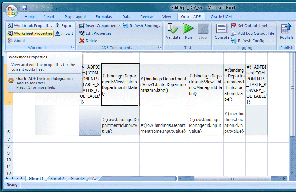Open Workbook group dialog launcher
Viewport: 296px width, 192px height.
73,47
